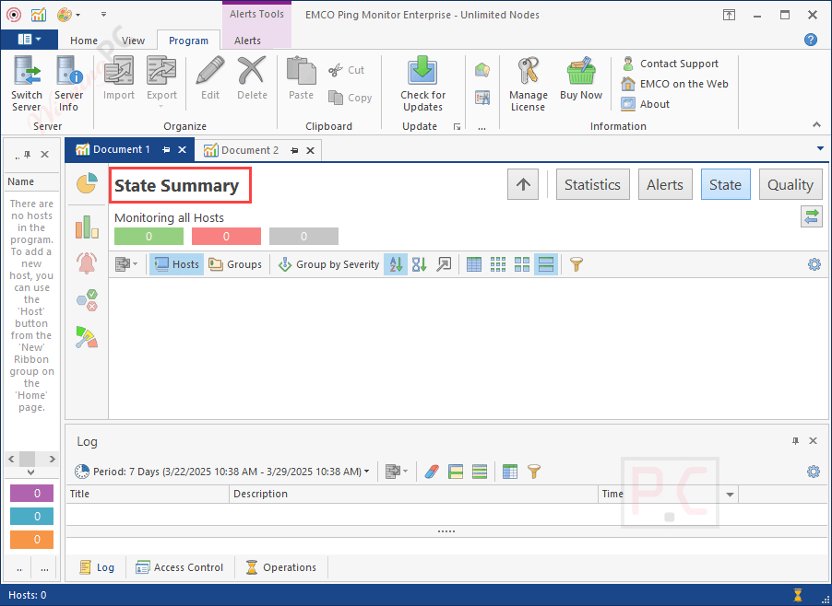Screen dimensions: 832x606
Task: Click the left panel horizontal scrollbar right arrow
Action: 52,459
